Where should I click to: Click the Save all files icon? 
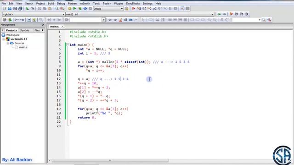pyautogui.click(x=20, y=9)
